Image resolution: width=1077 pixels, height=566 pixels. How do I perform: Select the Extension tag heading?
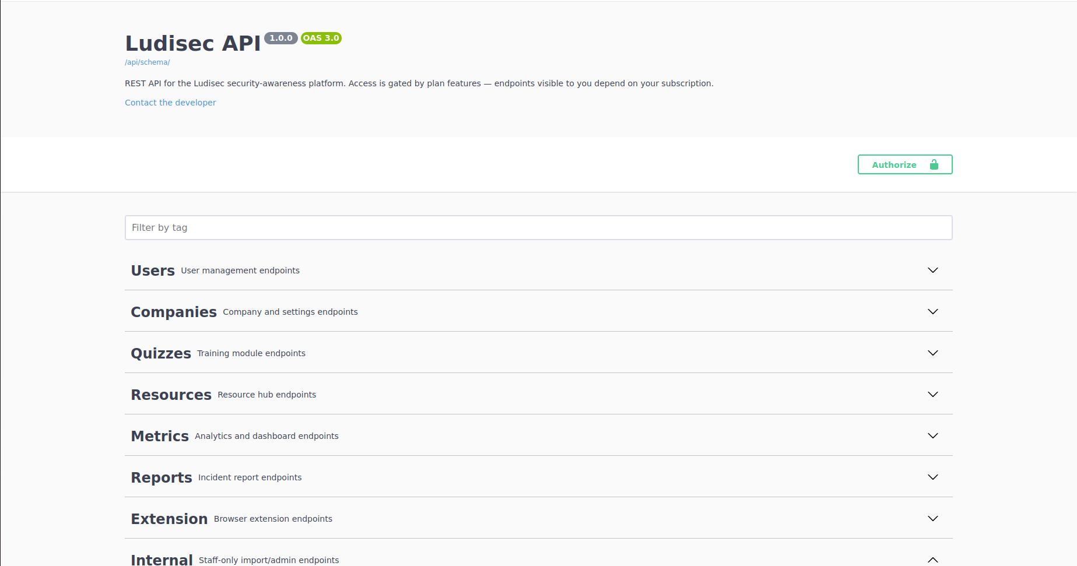tap(169, 519)
